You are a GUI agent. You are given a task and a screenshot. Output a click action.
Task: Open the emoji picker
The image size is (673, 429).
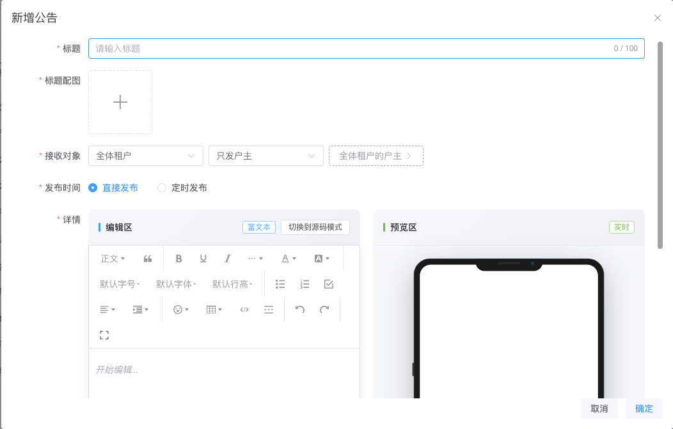pos(180,310)
